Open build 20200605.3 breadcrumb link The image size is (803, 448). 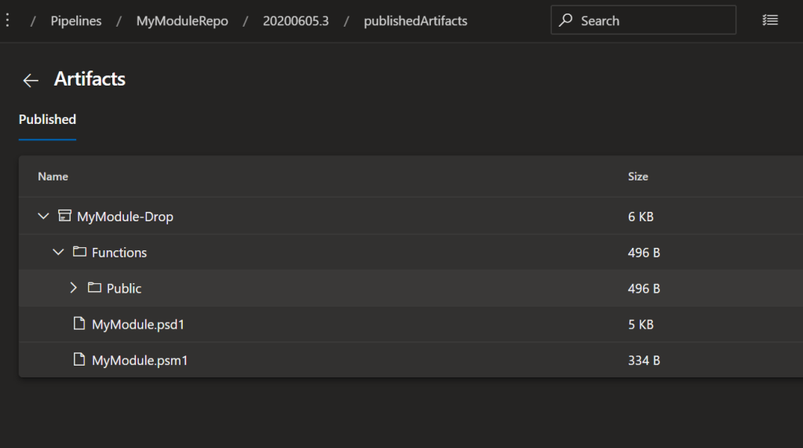coord(295,21)
